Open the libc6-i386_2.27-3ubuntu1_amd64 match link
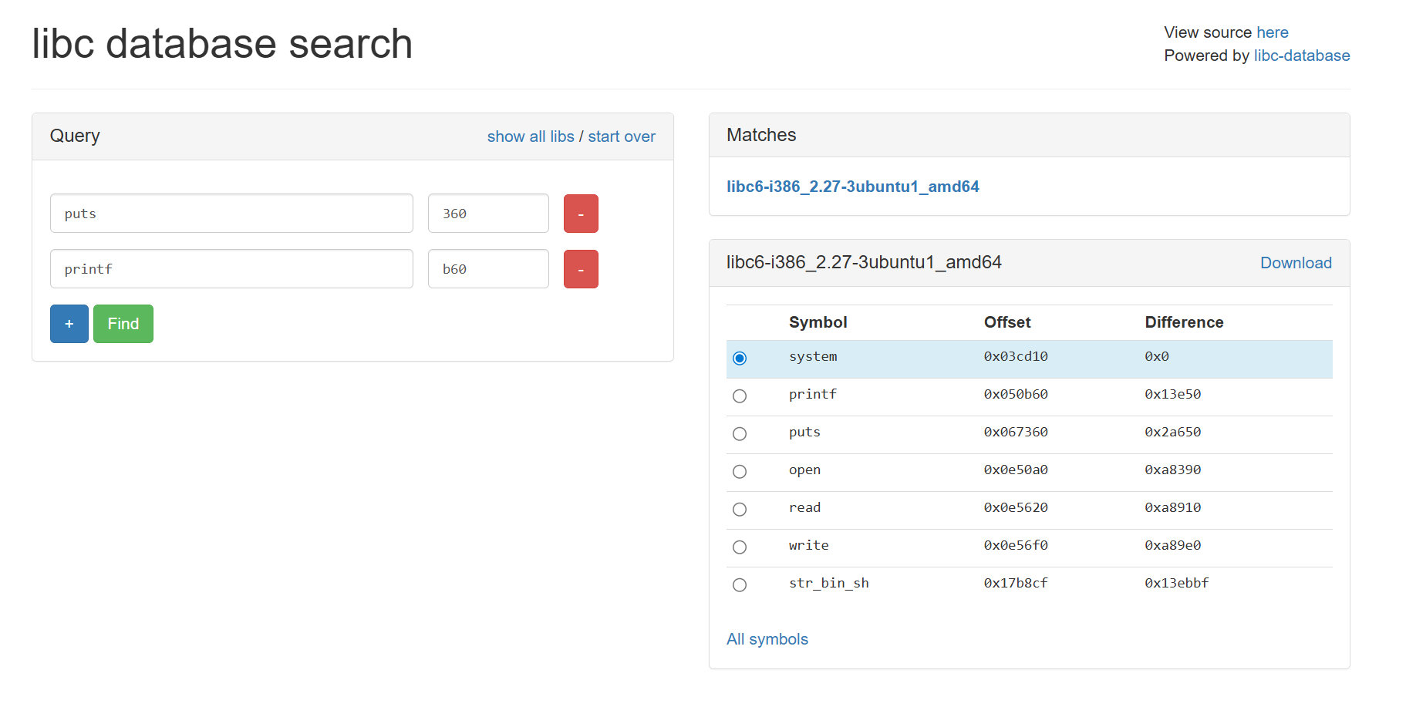 (x=852, y=187)
